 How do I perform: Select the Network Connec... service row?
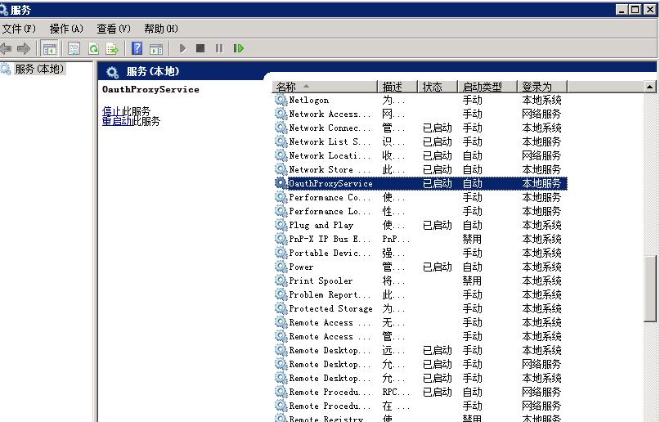(x=420, y=128)
